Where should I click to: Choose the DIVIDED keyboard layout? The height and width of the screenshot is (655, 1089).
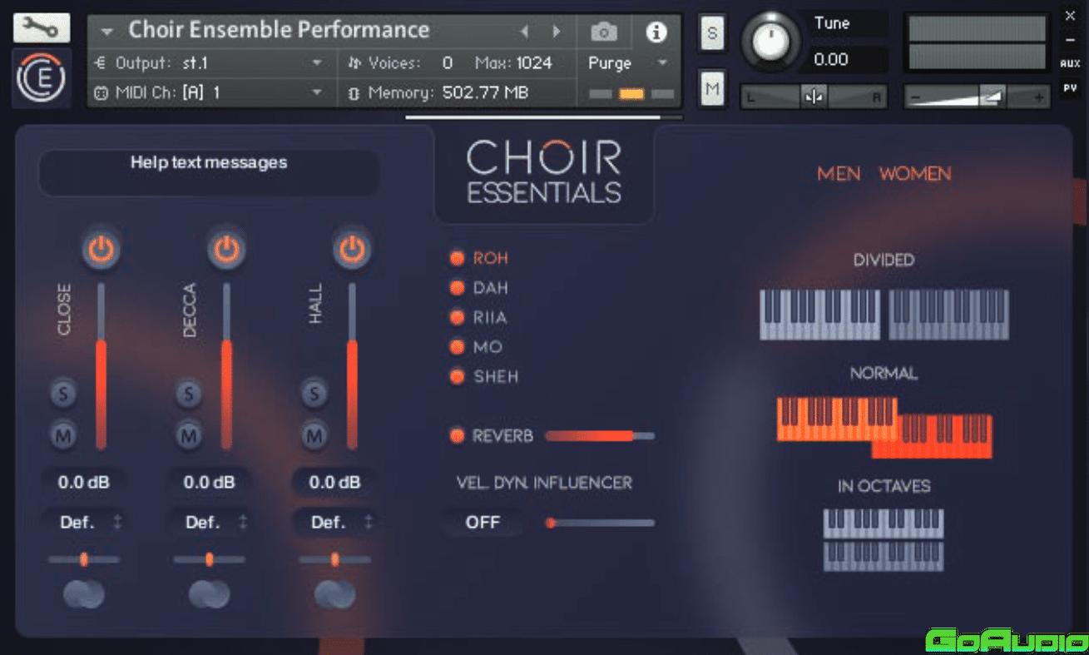884,314
